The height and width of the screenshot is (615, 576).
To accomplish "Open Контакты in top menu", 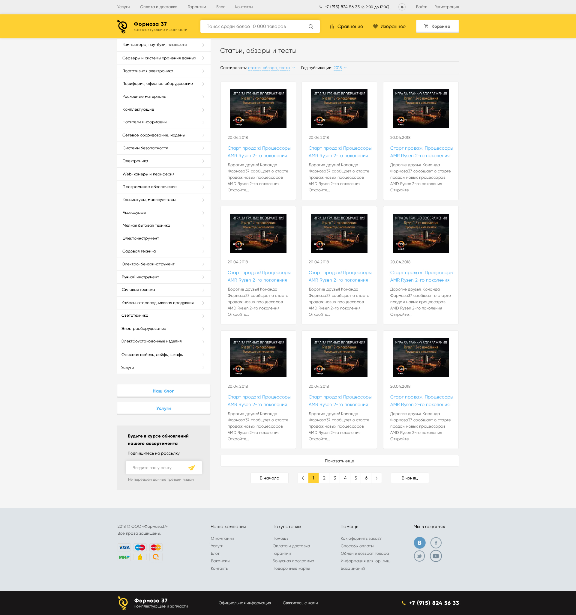I will (244, 7).
